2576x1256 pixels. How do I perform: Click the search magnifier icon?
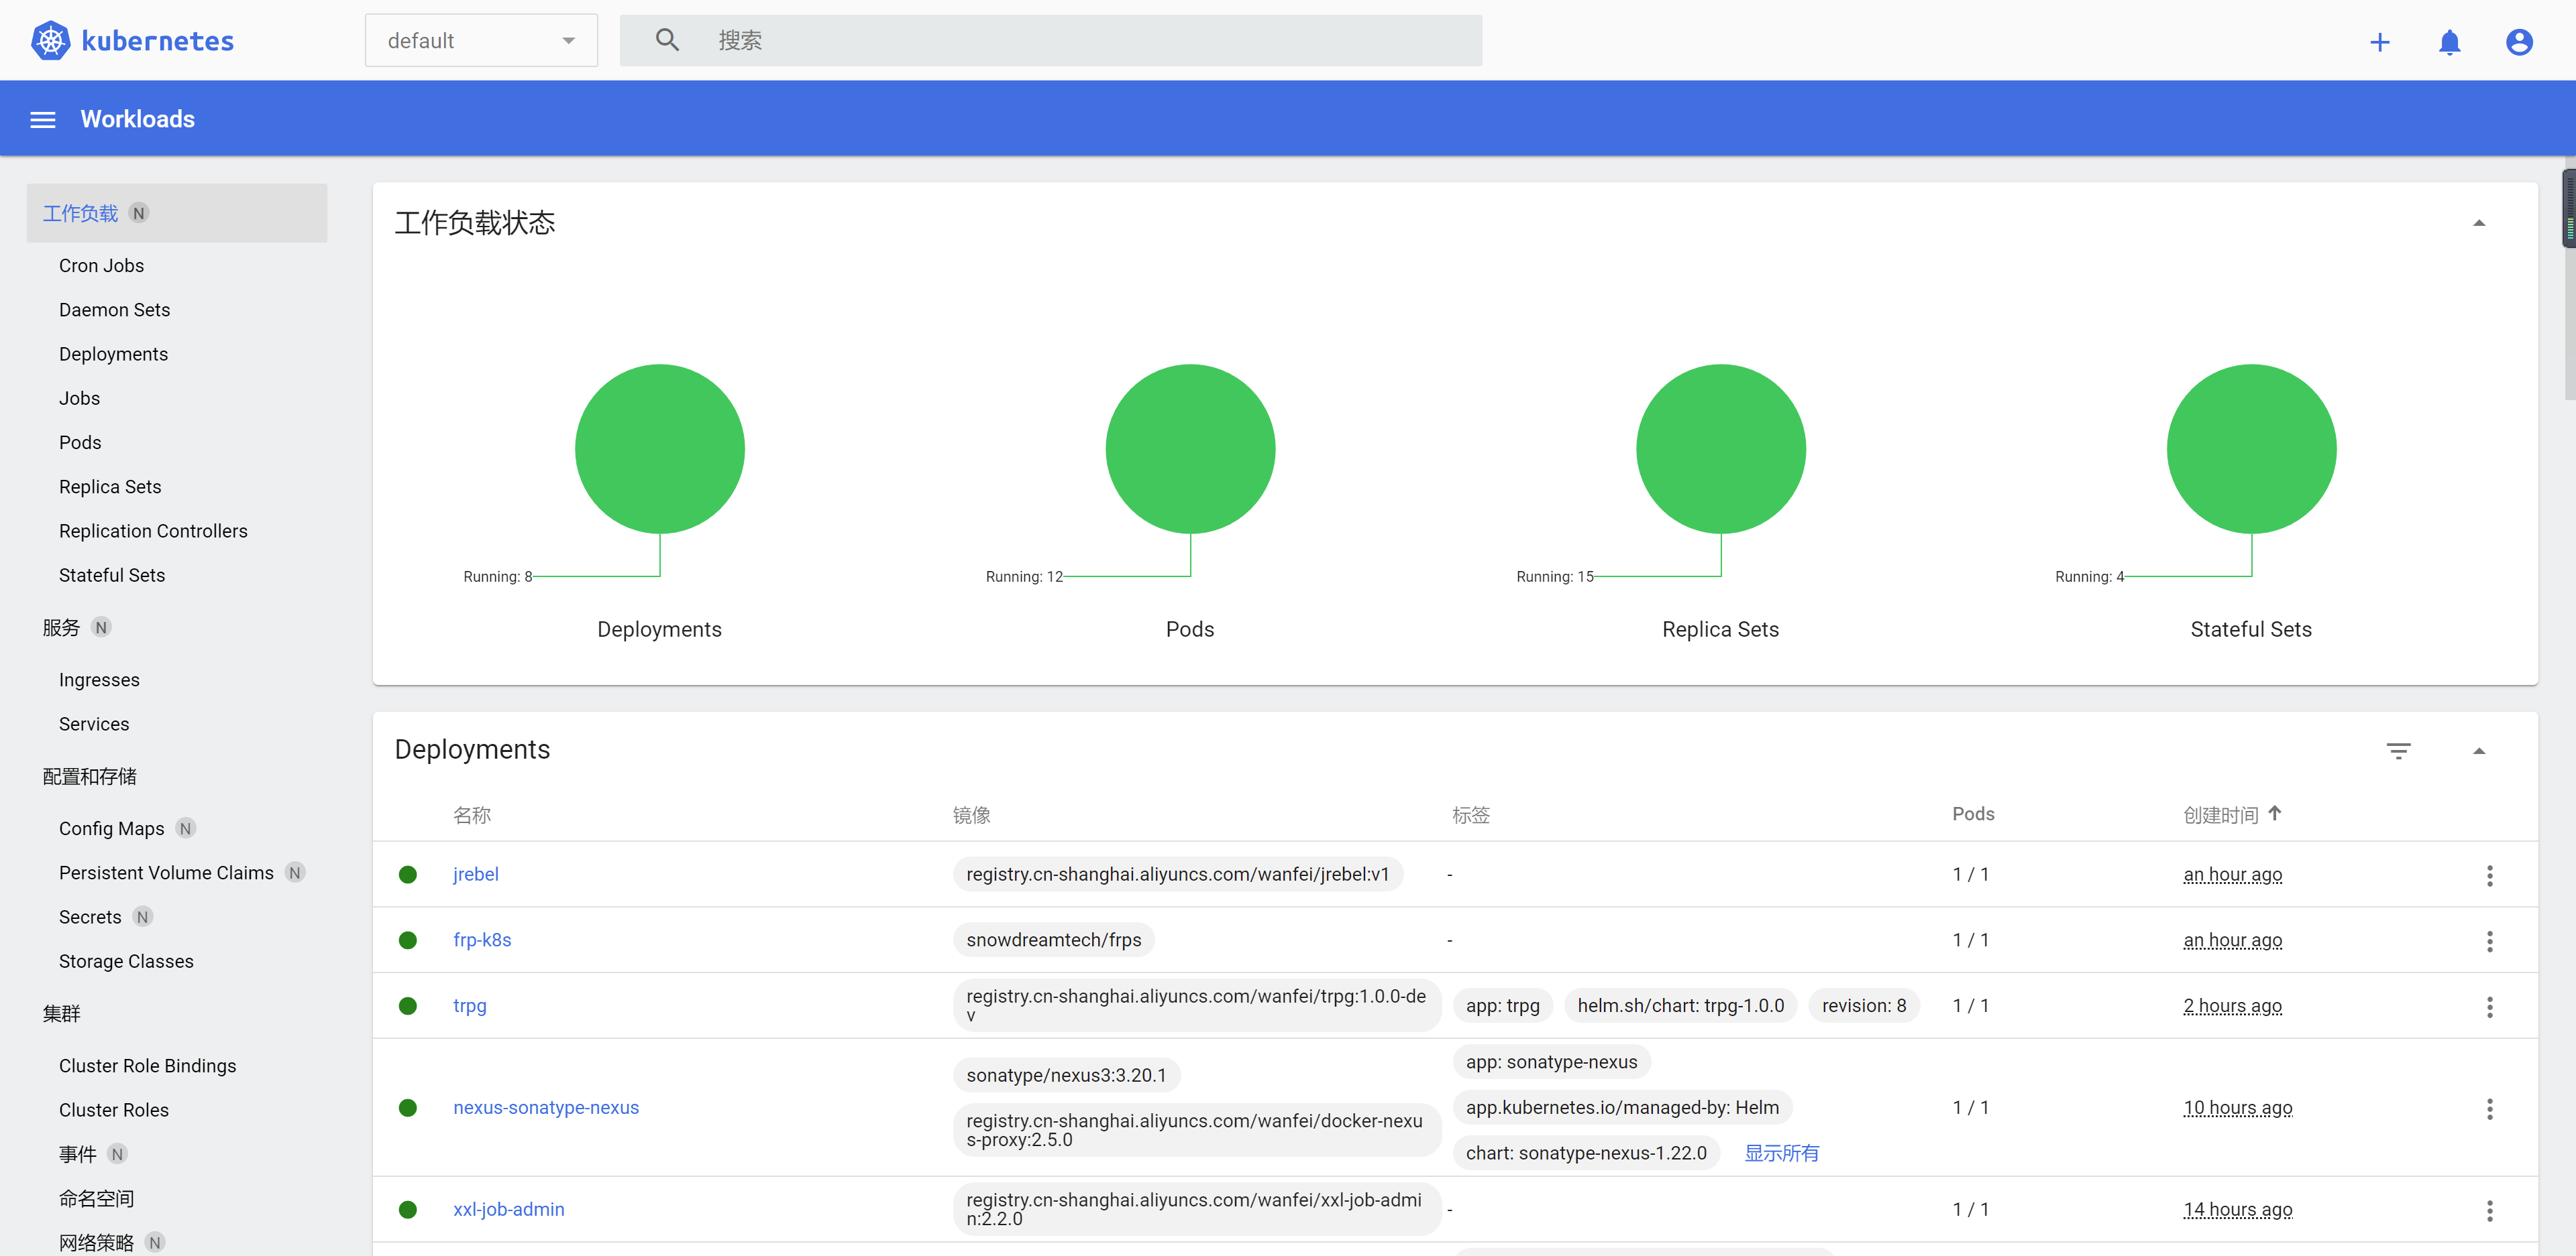(x=667, y=41)
